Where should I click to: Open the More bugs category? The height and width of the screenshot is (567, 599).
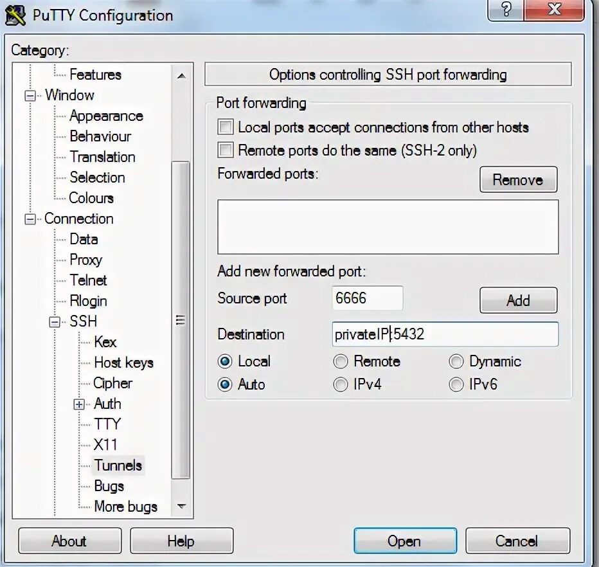pyautogui.click(x=126, y=507)
